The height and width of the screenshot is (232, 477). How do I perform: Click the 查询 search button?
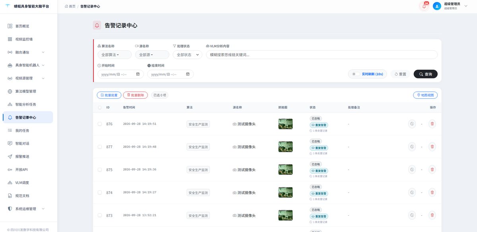[x=426, y=74]
